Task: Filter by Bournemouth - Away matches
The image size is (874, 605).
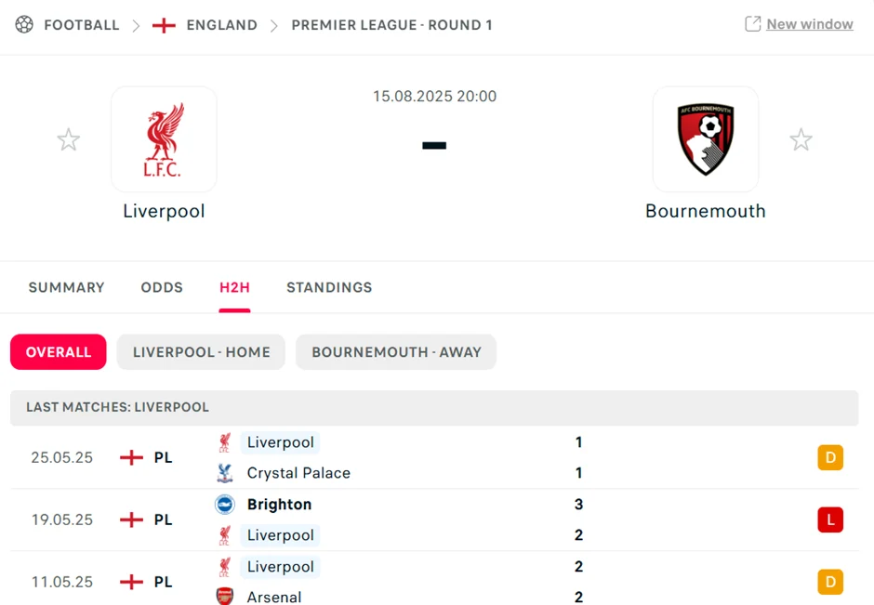Action: click(x=396, y=352)
